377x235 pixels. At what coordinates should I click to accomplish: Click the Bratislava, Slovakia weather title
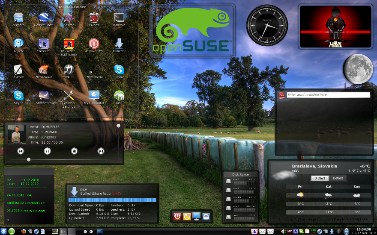click(x=314, y=166)
